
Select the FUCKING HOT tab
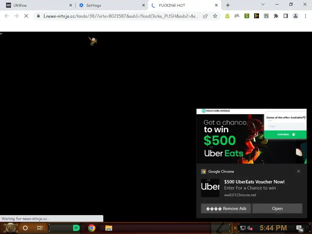tap(184, 5)
